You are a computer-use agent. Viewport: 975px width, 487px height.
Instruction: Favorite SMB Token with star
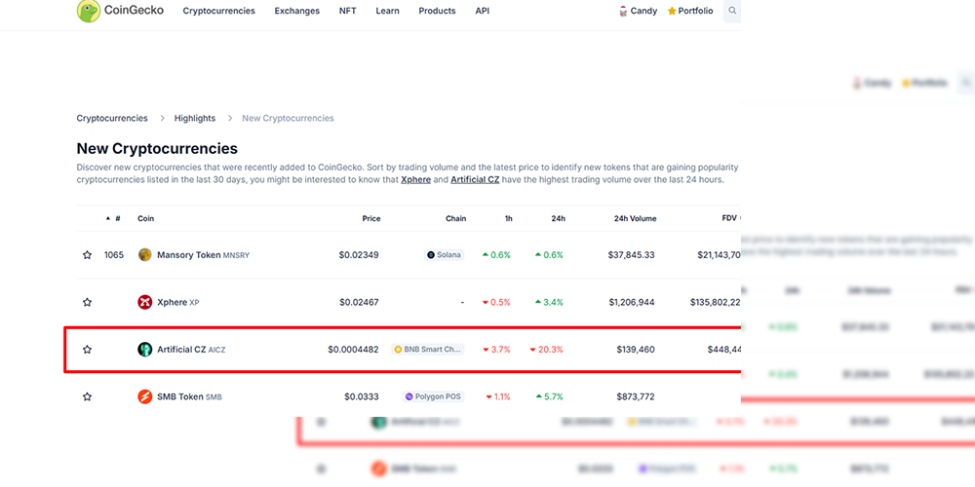click(x=87, y=397)
